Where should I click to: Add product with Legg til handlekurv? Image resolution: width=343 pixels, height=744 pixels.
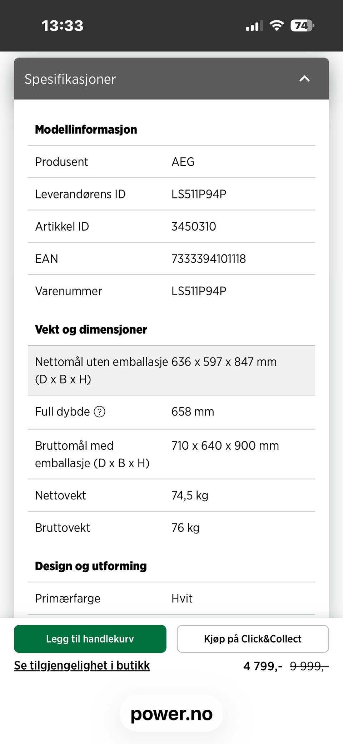click(90, 639)
